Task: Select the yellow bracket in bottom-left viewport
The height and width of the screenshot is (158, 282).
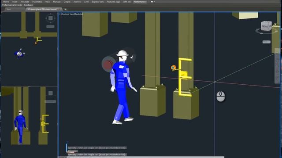Action: (x=45, y=124)
